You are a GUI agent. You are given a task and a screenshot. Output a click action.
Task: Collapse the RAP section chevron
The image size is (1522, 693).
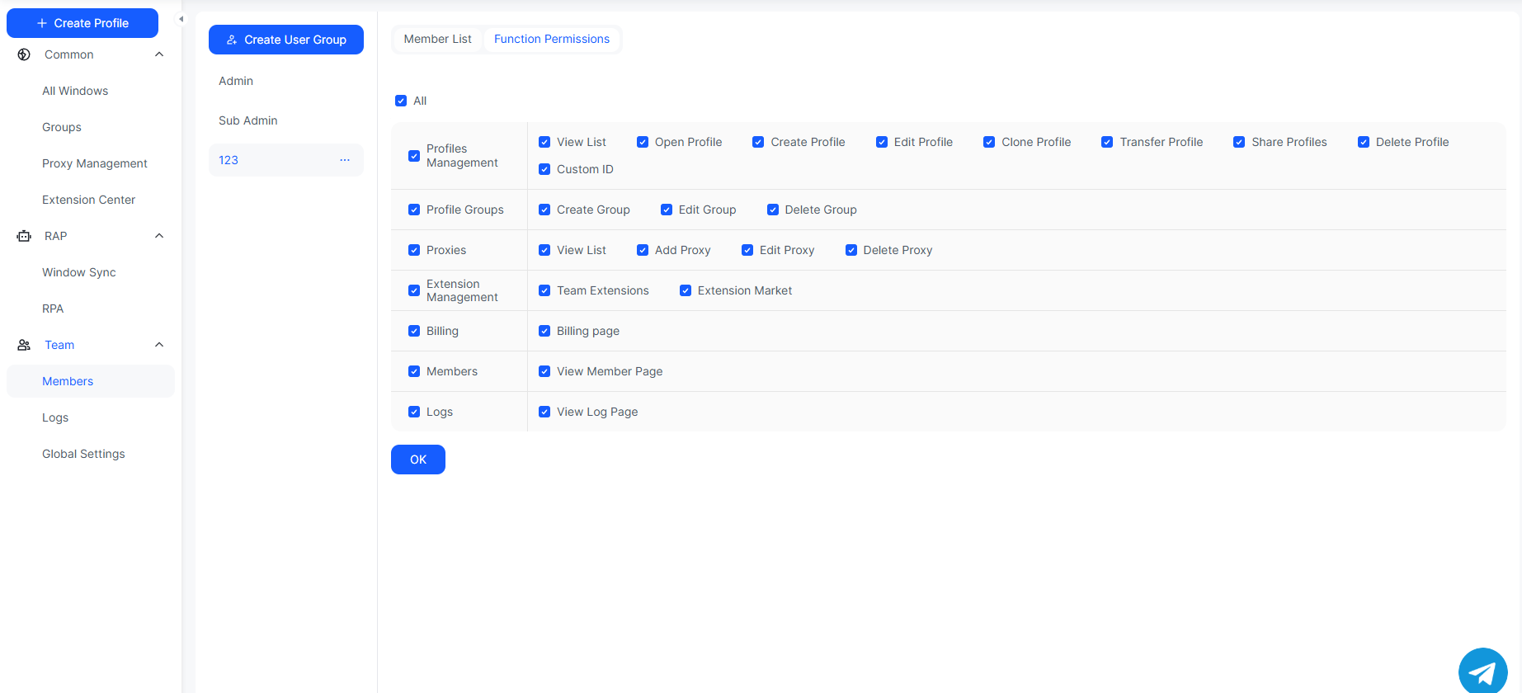coord(159,236)
